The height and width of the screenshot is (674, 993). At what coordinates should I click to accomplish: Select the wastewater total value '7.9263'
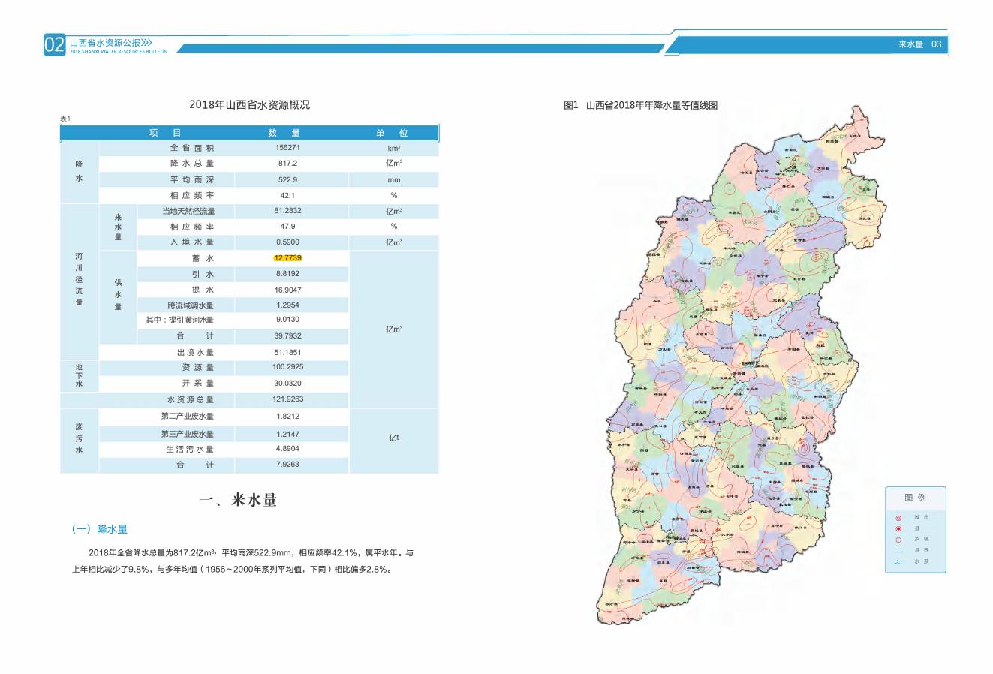click(x=287, y=465)
